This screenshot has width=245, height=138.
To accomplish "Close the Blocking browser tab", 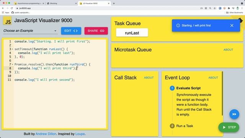I will tap(76, 3).
